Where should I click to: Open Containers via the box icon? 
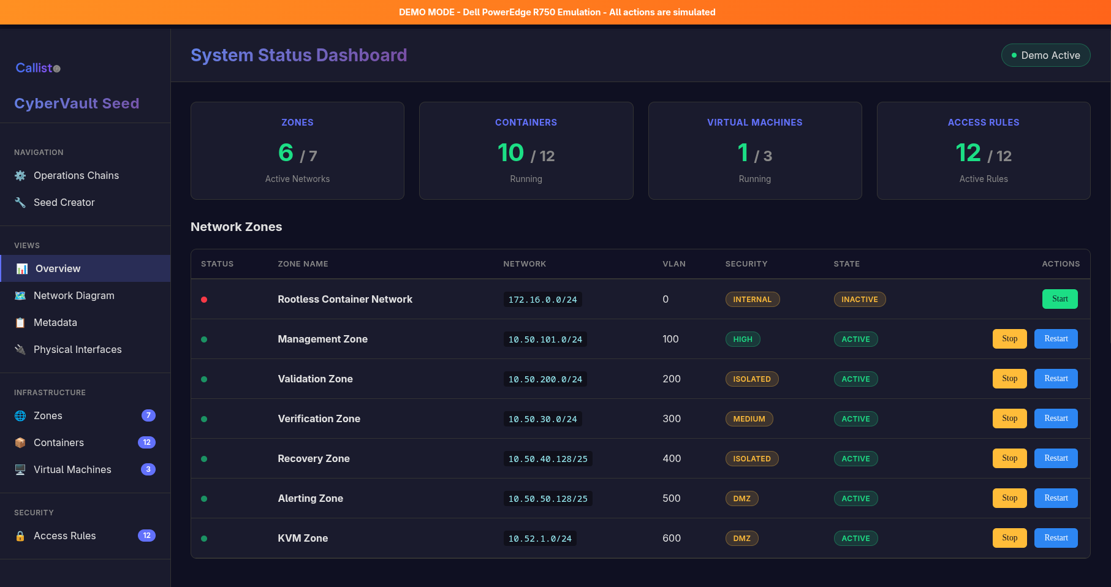point(20,442)
